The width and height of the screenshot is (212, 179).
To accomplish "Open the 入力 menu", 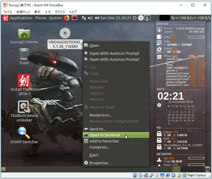I will pyautogui.click(x=48, y=12).
